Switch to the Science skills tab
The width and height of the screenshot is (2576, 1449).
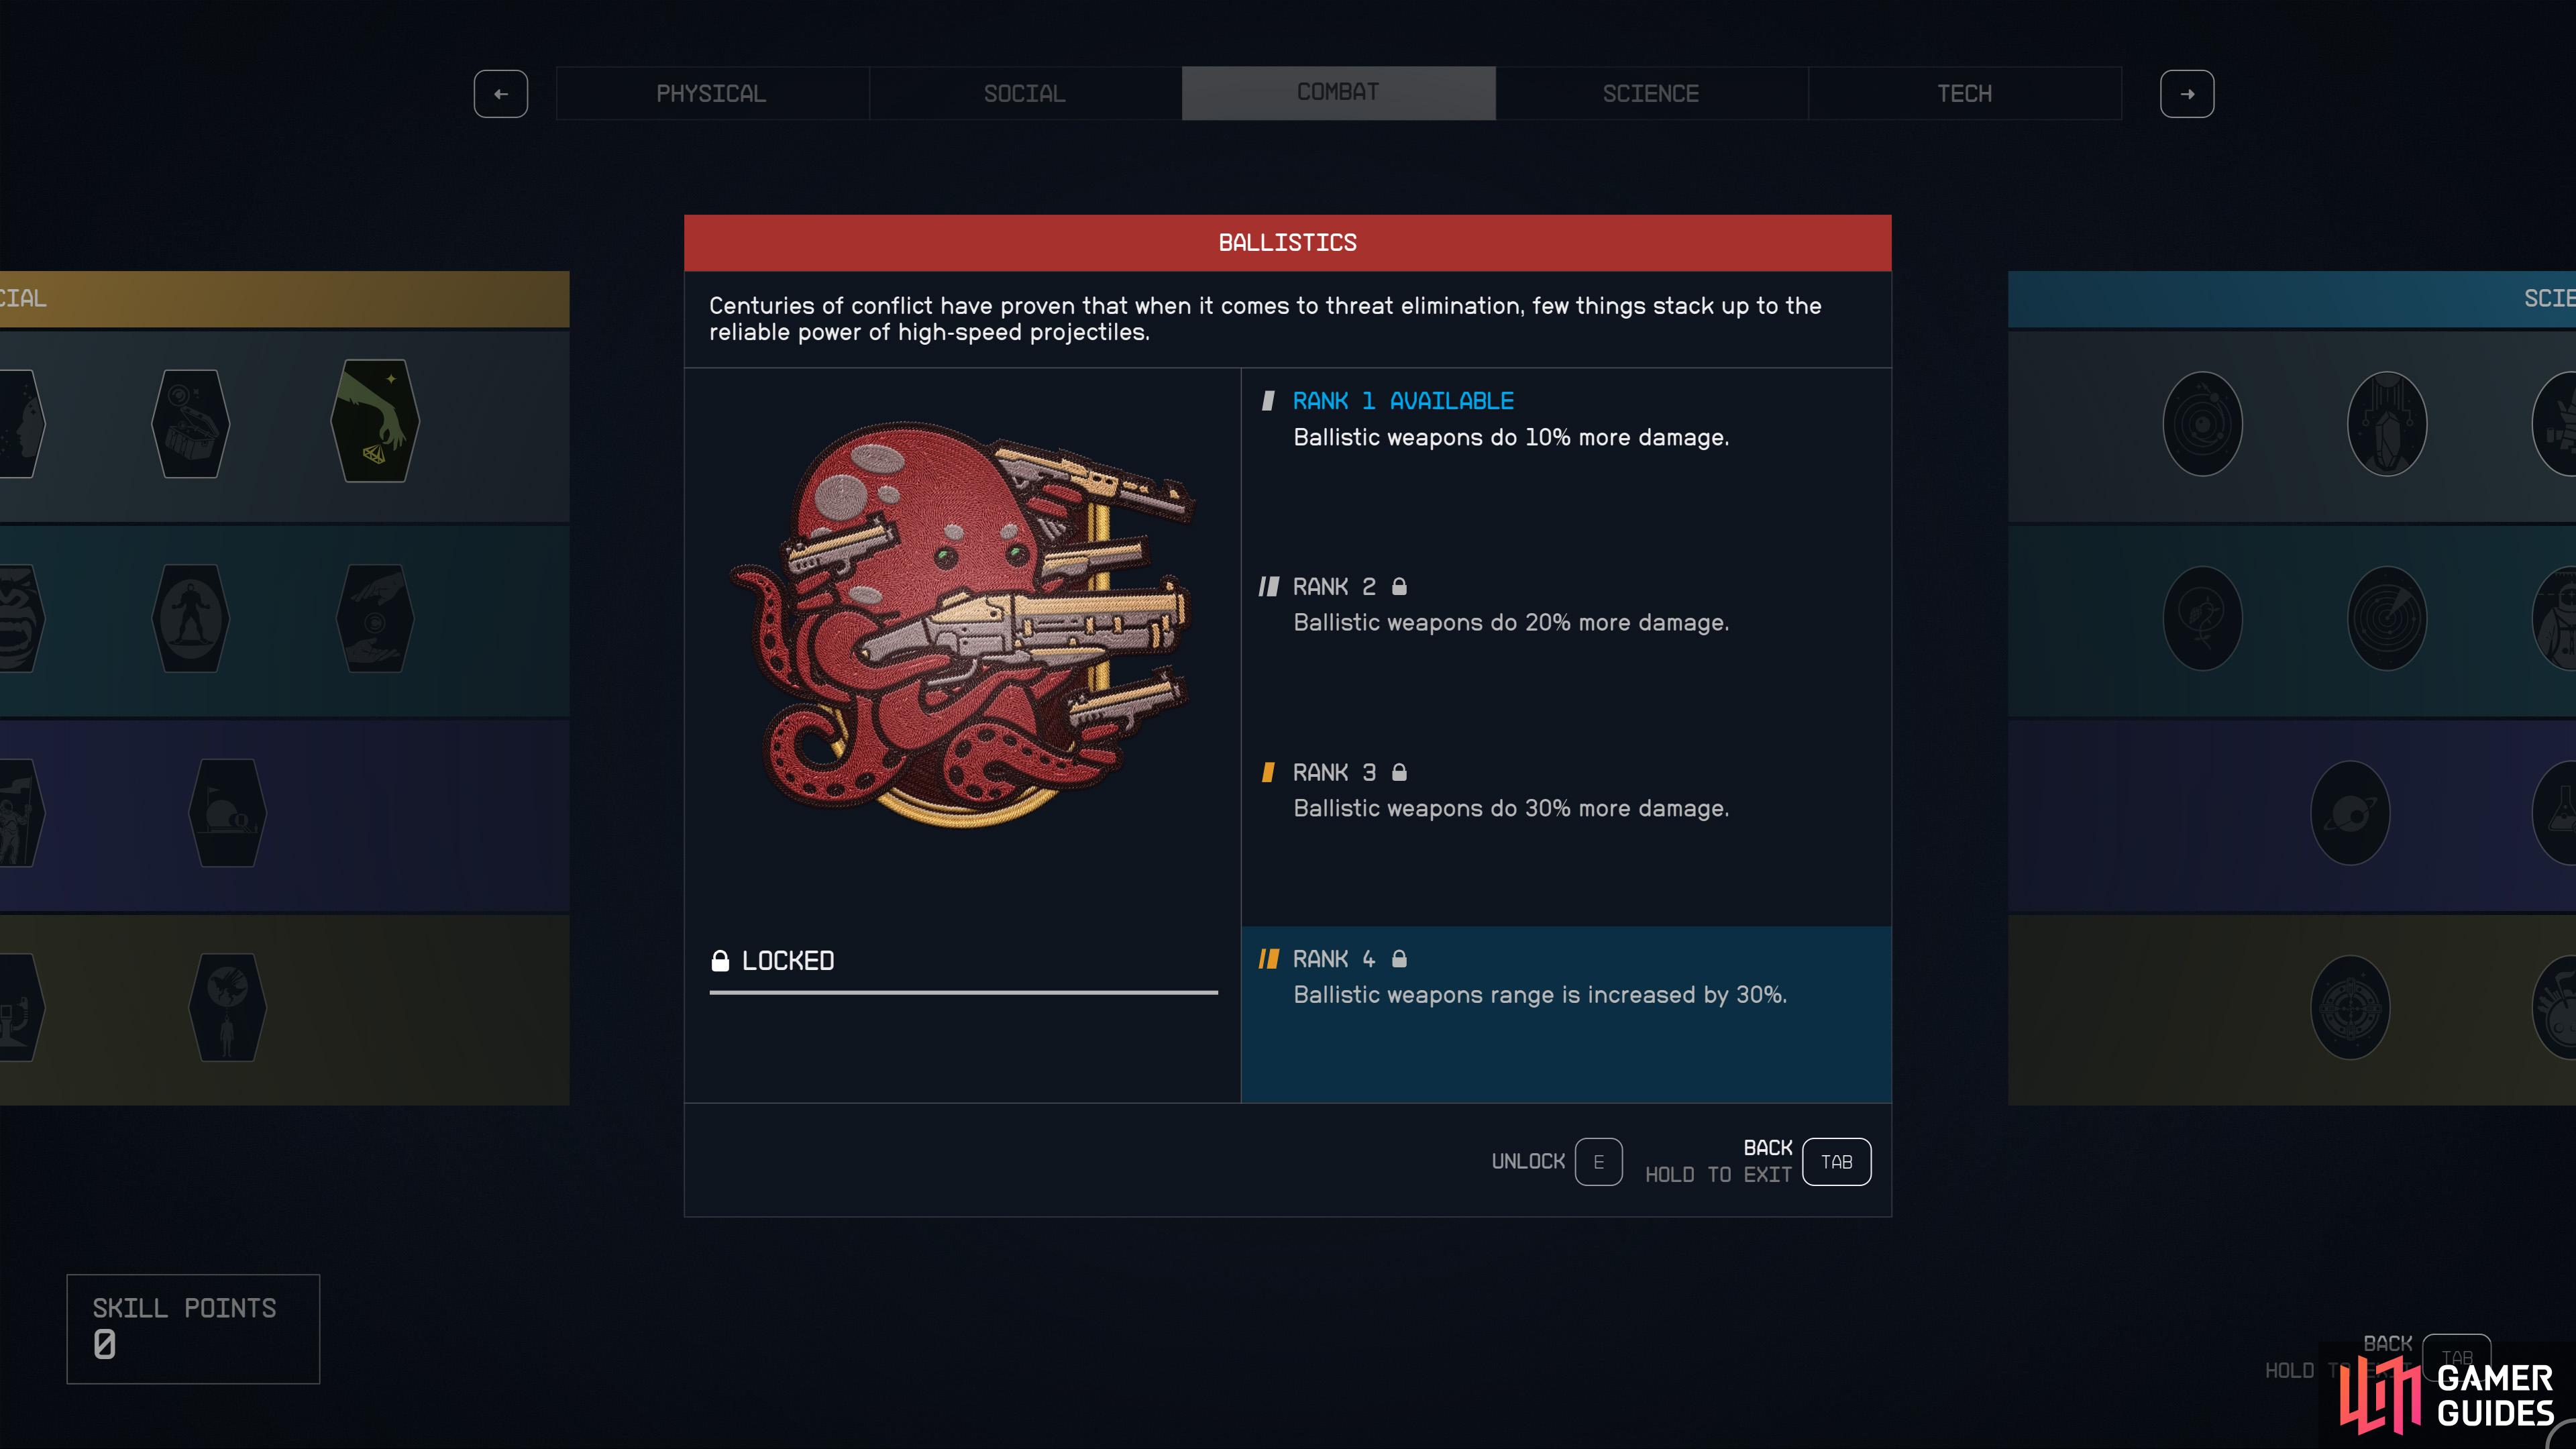pos(1651,94)
